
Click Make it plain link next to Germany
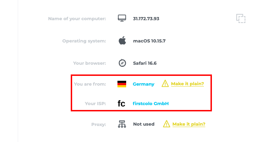tap(188, 84)
